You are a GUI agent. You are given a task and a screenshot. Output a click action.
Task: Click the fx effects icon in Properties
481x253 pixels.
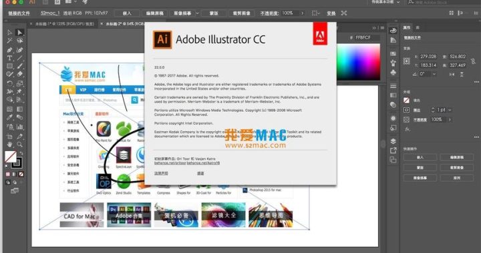click(407, 129)
